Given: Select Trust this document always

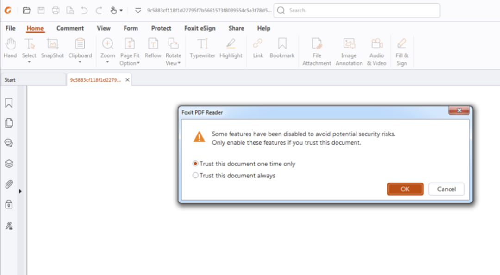Looking at the screenshot, I should pyautogui.click(x=234, y=175).
